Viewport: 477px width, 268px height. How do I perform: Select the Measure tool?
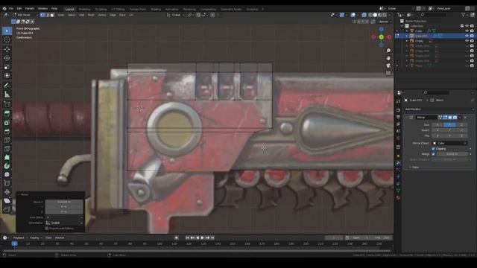7,95
